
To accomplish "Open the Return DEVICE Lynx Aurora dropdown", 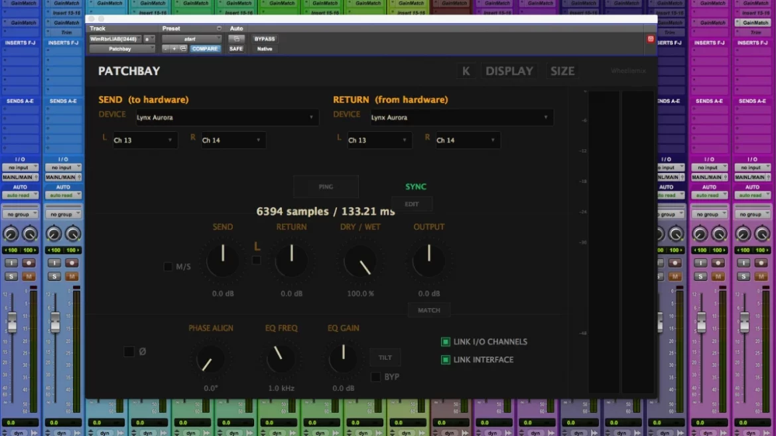I will click(462, 118).
